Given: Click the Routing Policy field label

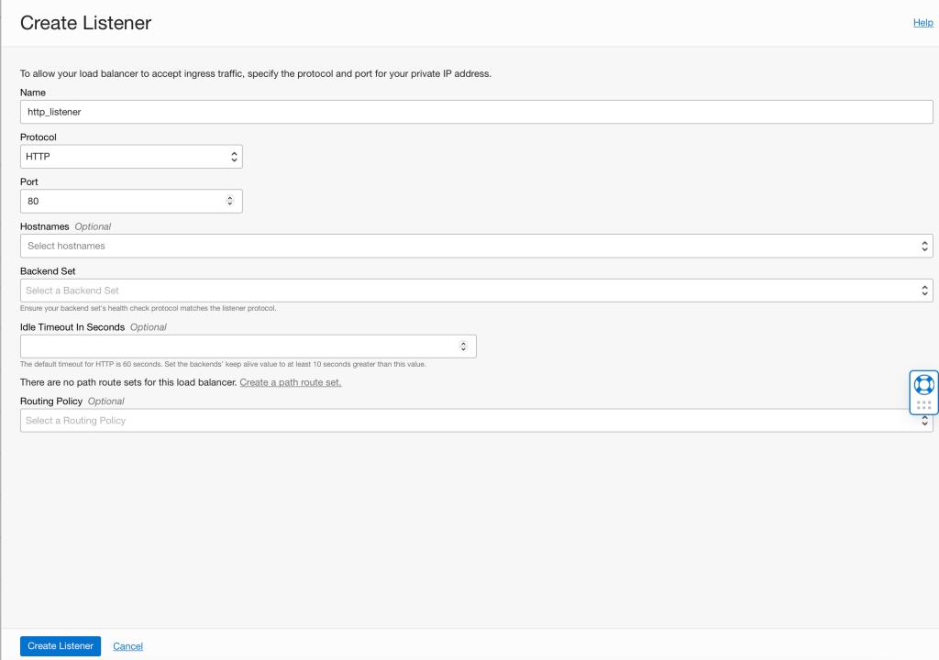Looking at the screenshot, I should (x=51, y=401).
